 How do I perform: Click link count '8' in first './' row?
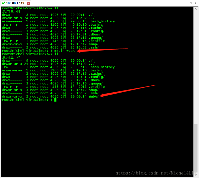click(27, 15)
